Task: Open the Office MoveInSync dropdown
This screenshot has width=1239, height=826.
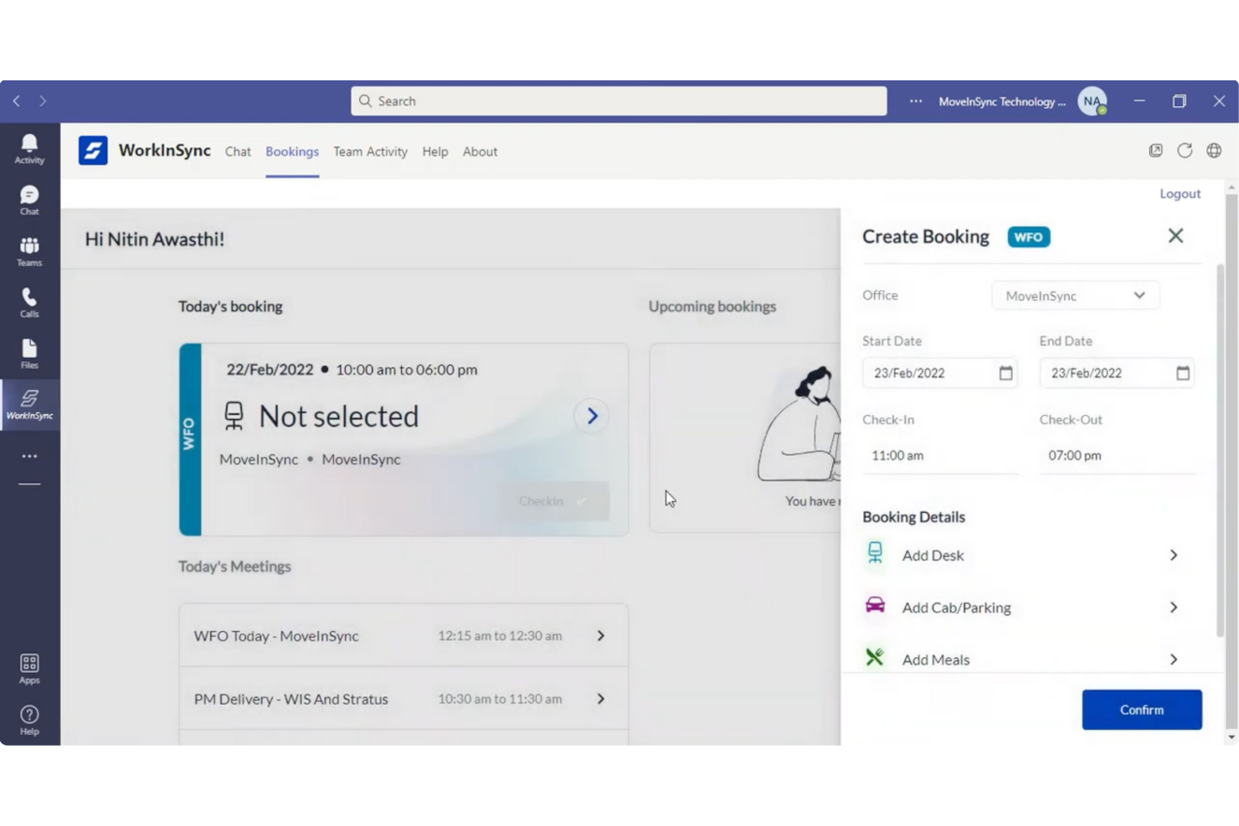Action: pos(1075,295)
